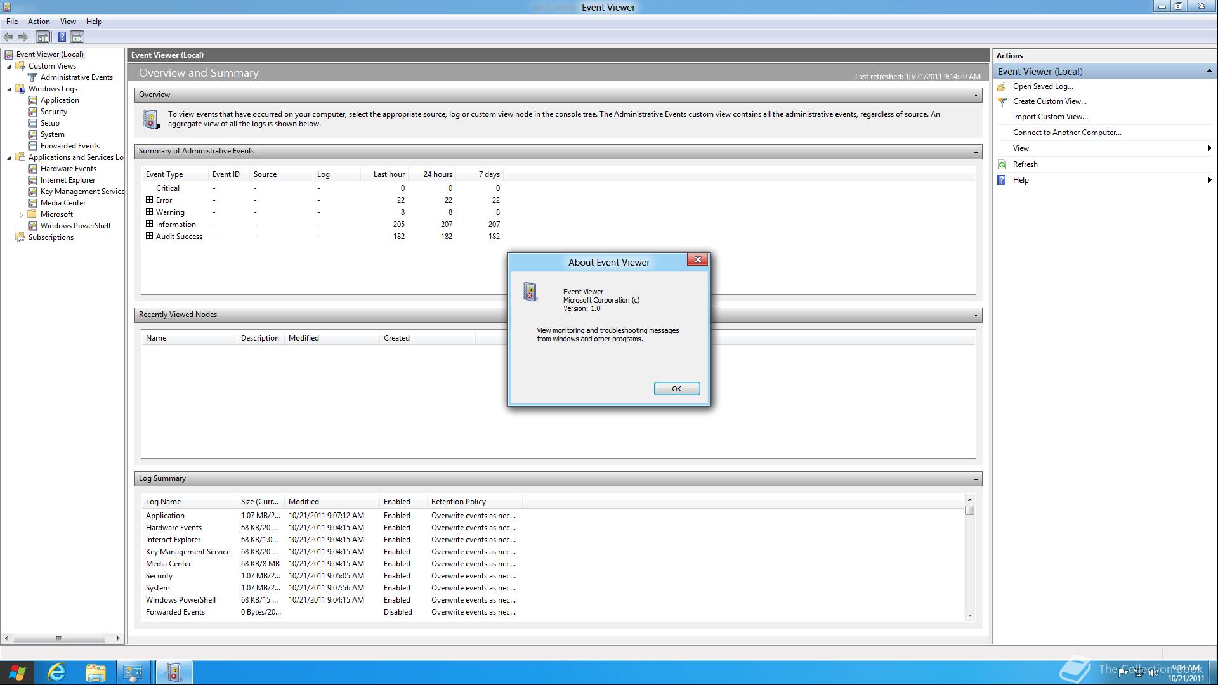This screenshot has height=685, width=1218.
Task: Click the Refresh icon in Actions pane
Action: point(1002,164)
